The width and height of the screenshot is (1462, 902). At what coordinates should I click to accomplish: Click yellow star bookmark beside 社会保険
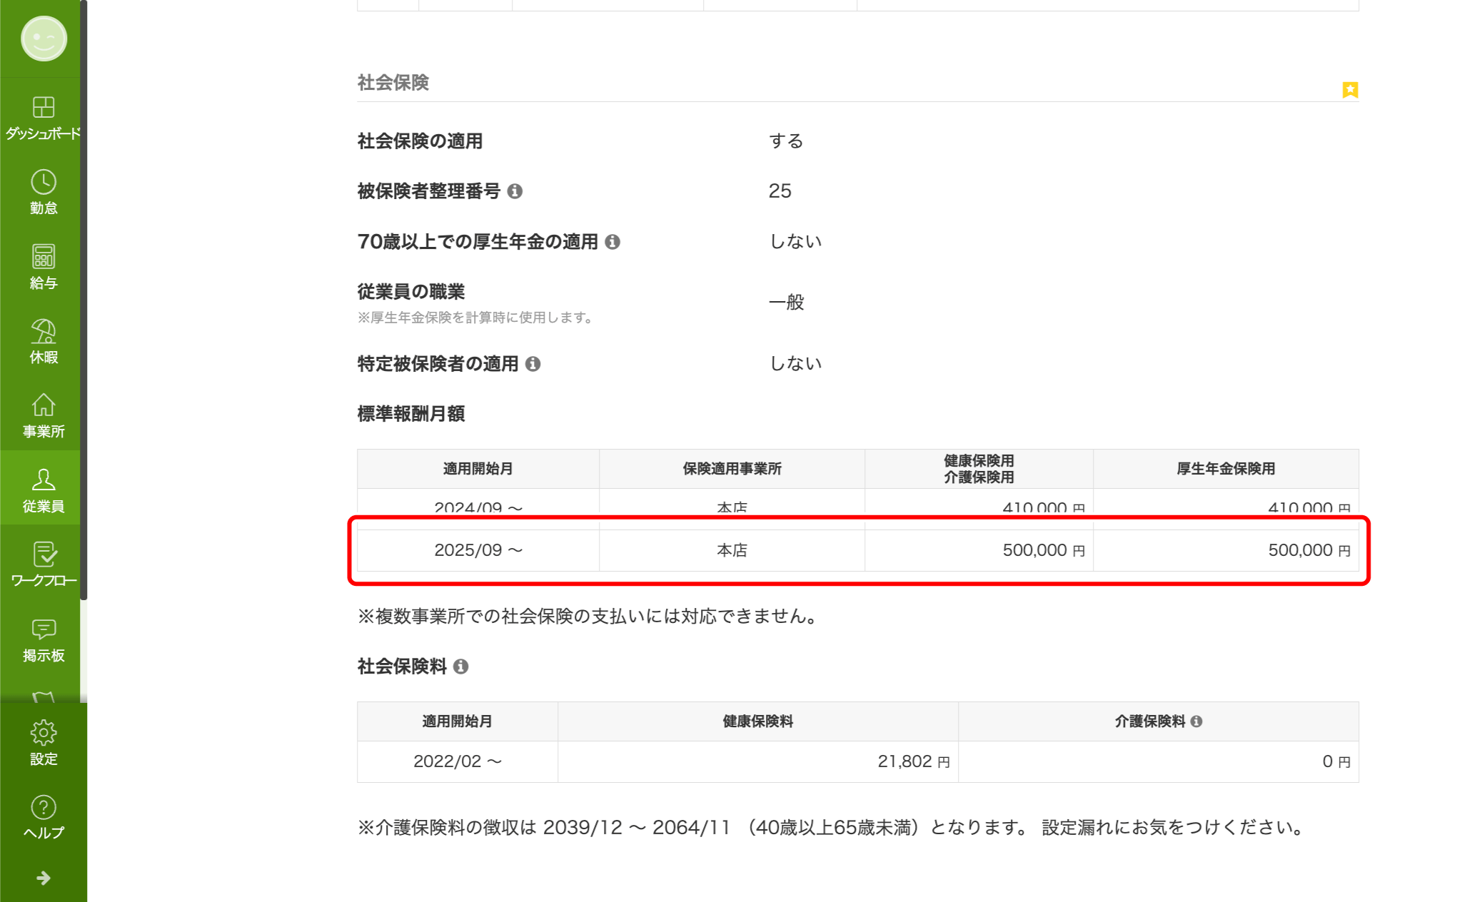click(x=1349, y=90)
